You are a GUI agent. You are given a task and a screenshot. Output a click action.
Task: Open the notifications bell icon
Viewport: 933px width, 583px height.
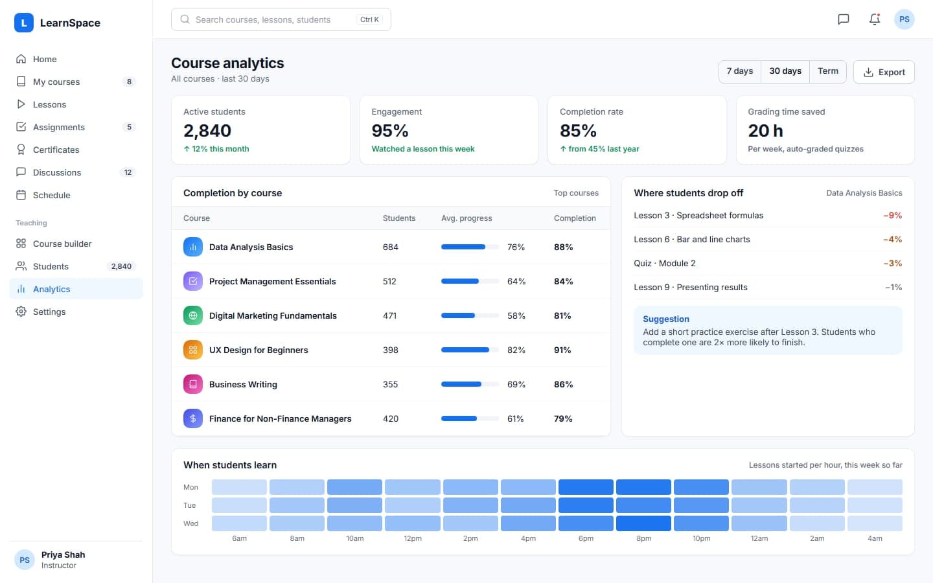pos(875,19)
